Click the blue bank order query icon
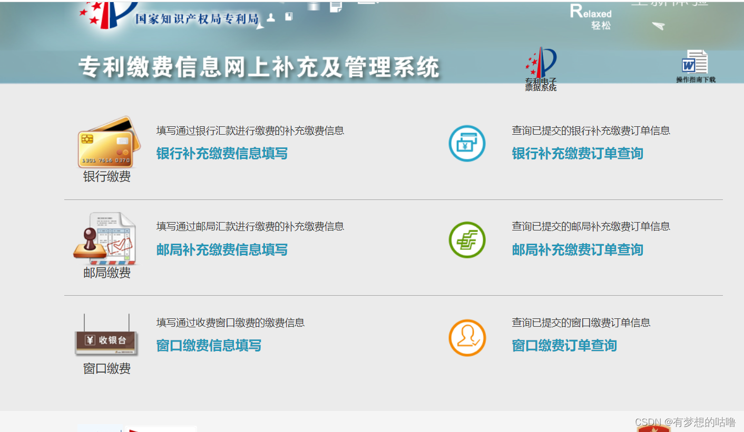 tap(467, 143)
